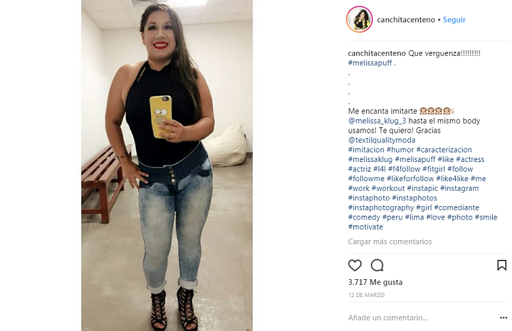Open the #instaphotography hashtag
The width and height of the screenshot is (512, 331).
(x=381, y=208)
